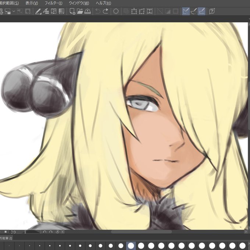Image resolution: width=250 pixels, height=250 pixels.
Task: Open the フィルター(I) menu
Action: (x=53, y=3)
